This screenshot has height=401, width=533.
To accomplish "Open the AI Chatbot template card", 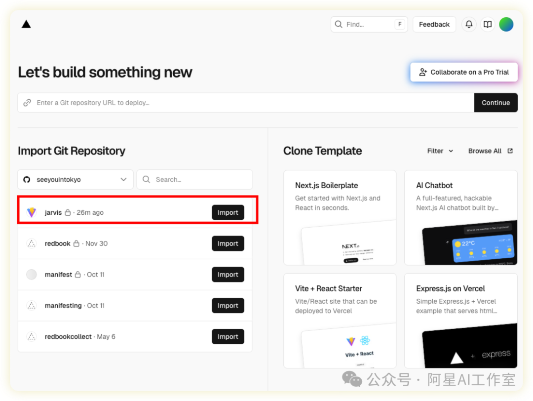I will coord(460,218).
